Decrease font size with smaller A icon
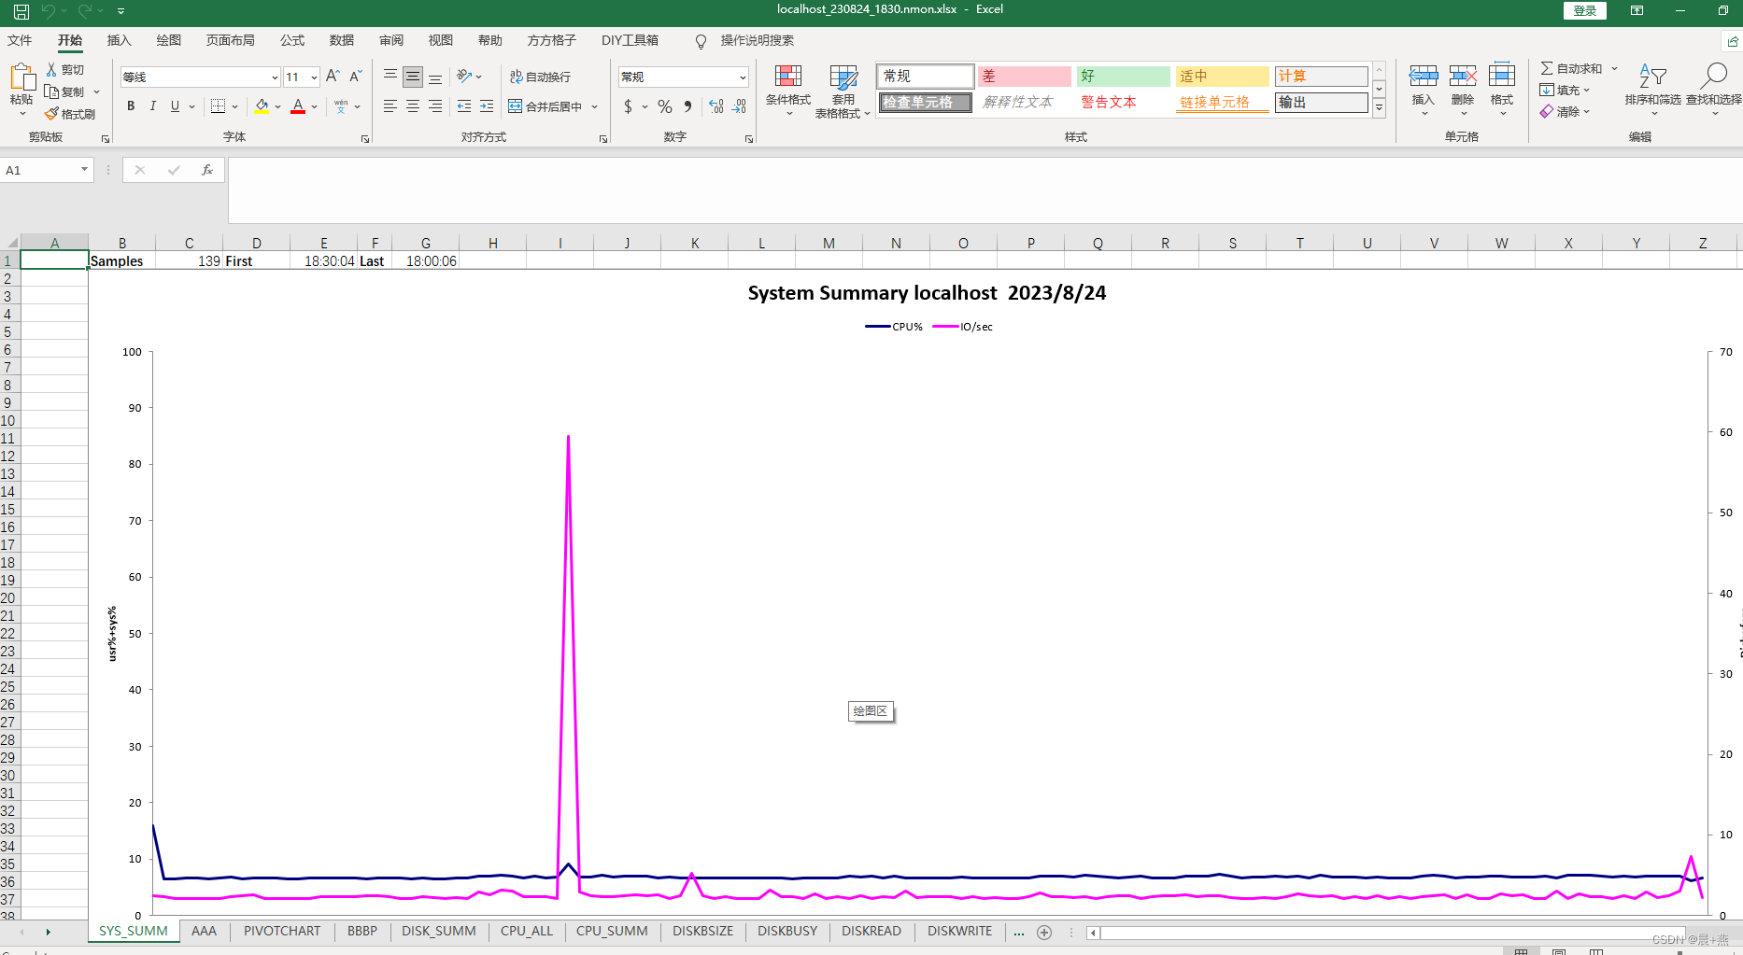This screenshot has width=1743, height=955. click(355, 77)
